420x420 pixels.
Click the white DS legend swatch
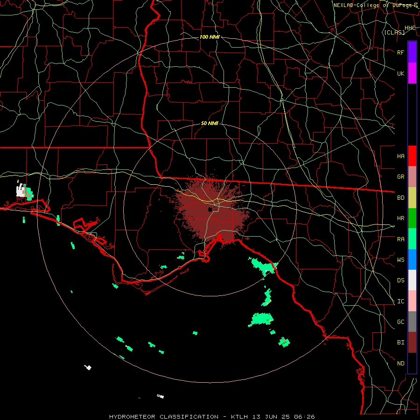click(412, 280)
